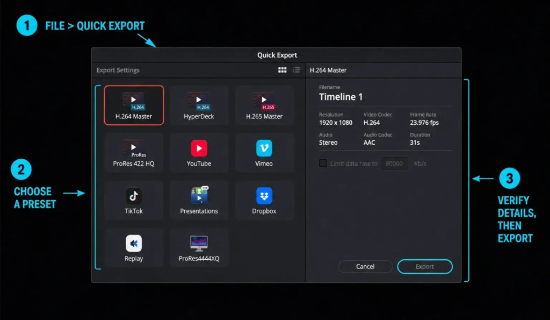Select the ProRes 422 HQ preset

(134, 152)
